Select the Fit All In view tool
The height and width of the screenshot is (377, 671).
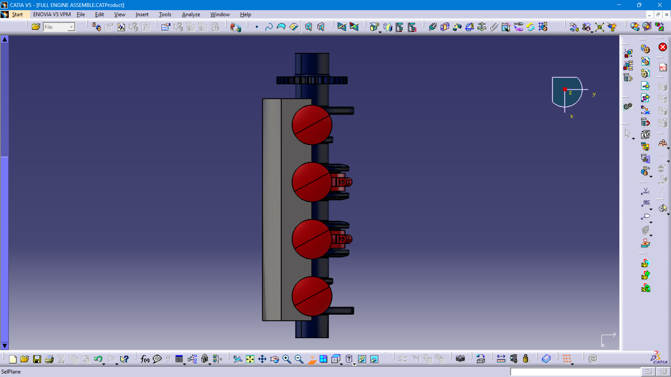250,359
